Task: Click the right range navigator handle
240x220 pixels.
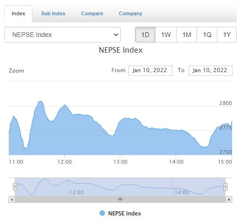Action: [x=225, y=187]
